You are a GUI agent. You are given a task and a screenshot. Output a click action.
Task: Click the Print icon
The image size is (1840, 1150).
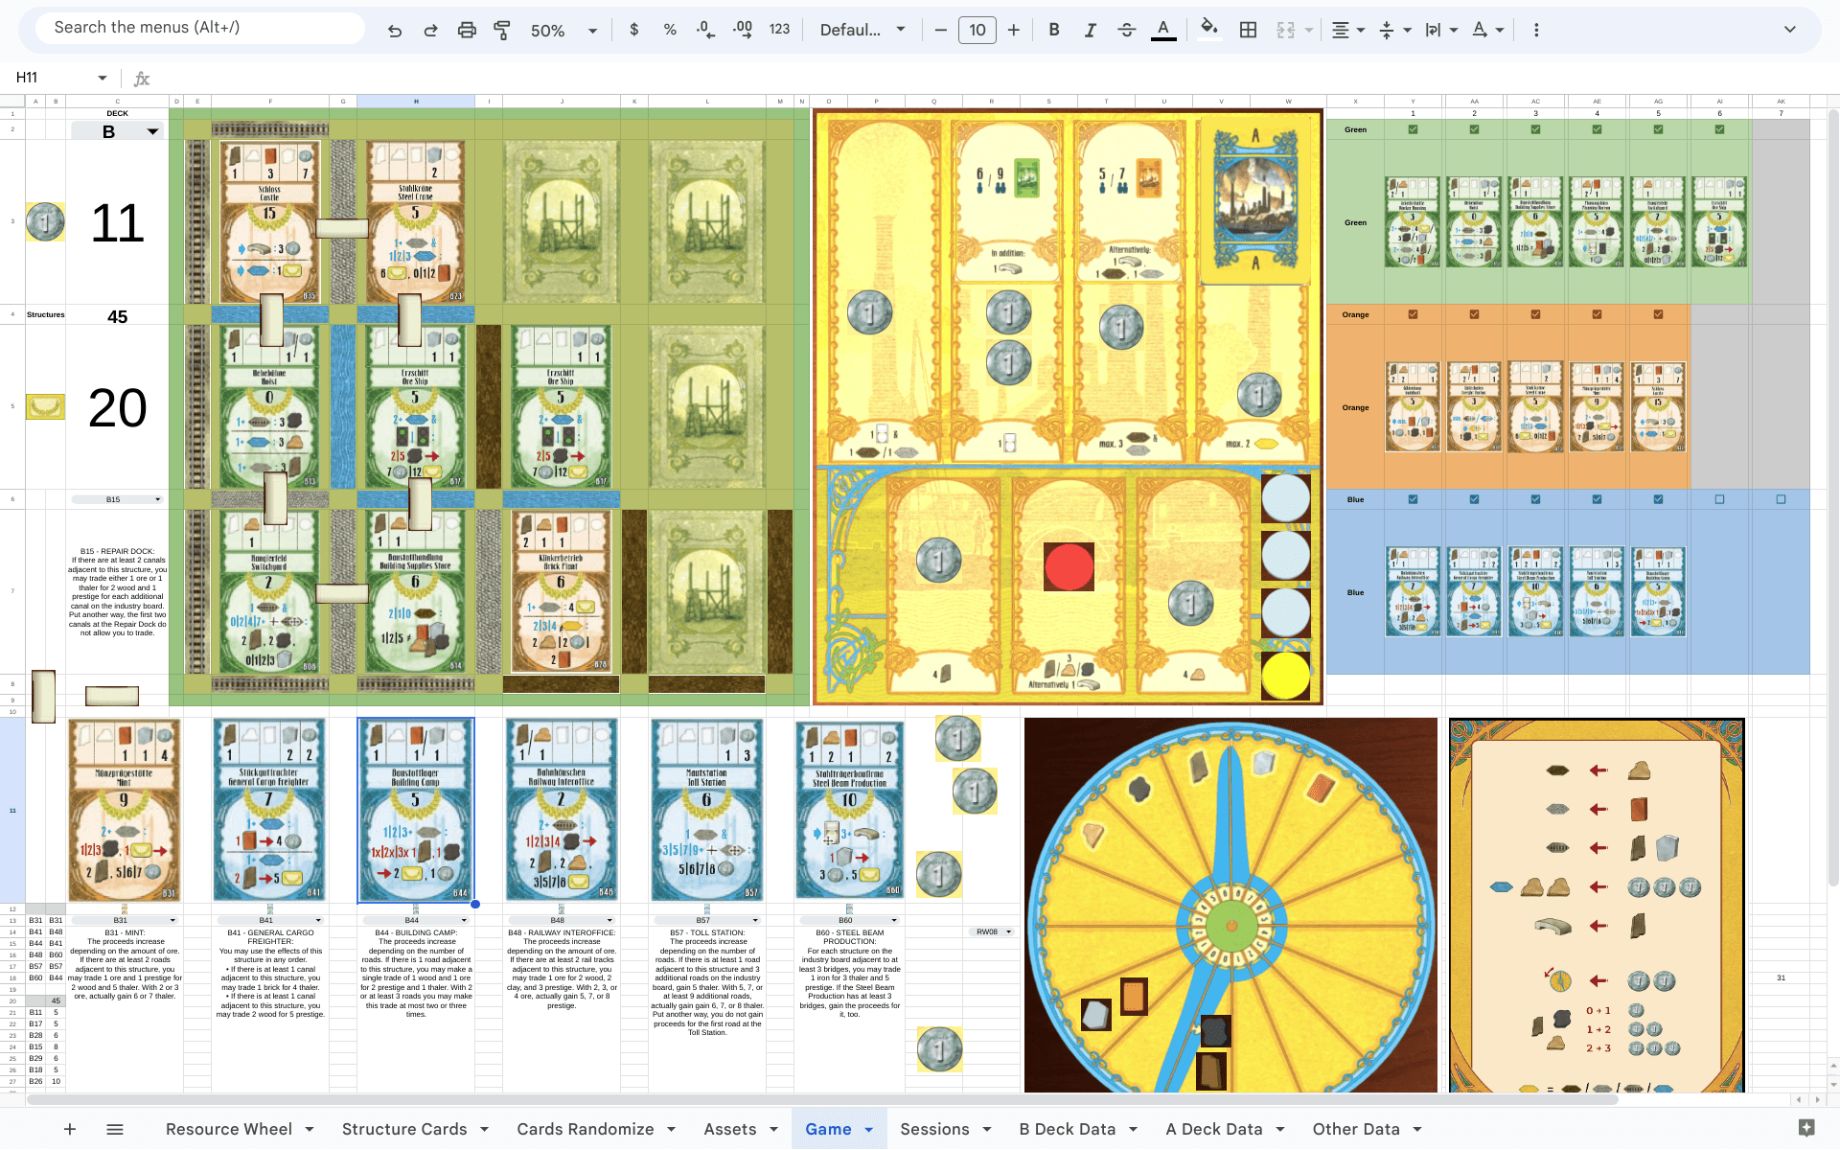(x=467, y=30)
